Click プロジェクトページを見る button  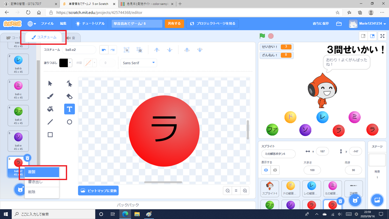(212, 24)
